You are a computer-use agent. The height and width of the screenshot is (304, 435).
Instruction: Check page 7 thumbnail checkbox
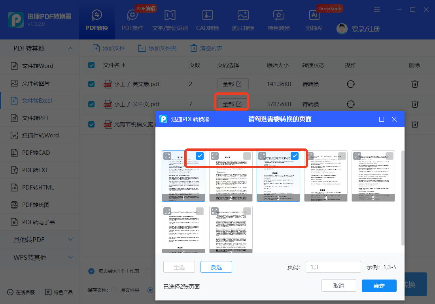[247, 211]
